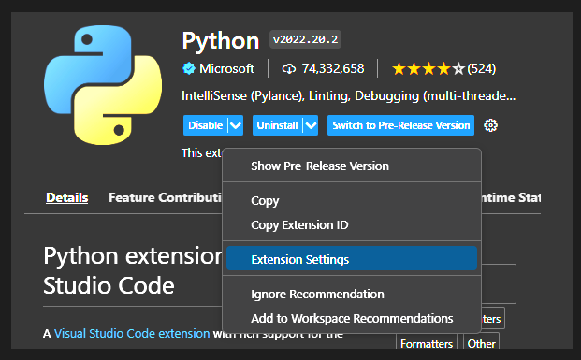Click the Formatters category tag
Viewport: 581px width, 360px height.
[x=427, y=342]
